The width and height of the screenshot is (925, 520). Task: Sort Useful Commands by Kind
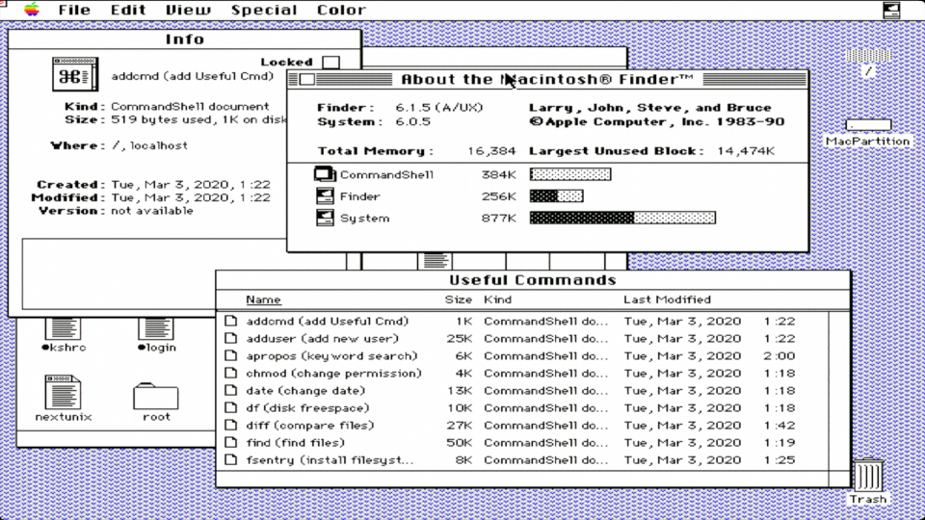pyautogui.click(x=497, y=299)
